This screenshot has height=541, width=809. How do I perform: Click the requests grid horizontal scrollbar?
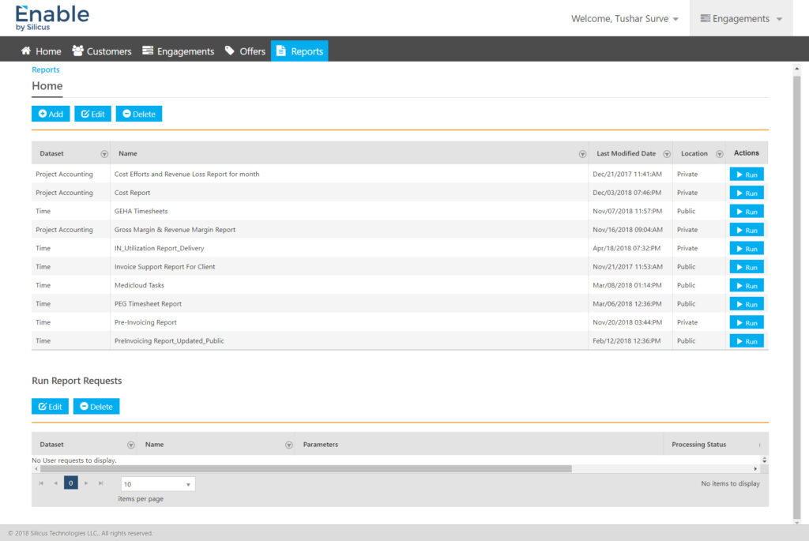click(x=306, y=469)
